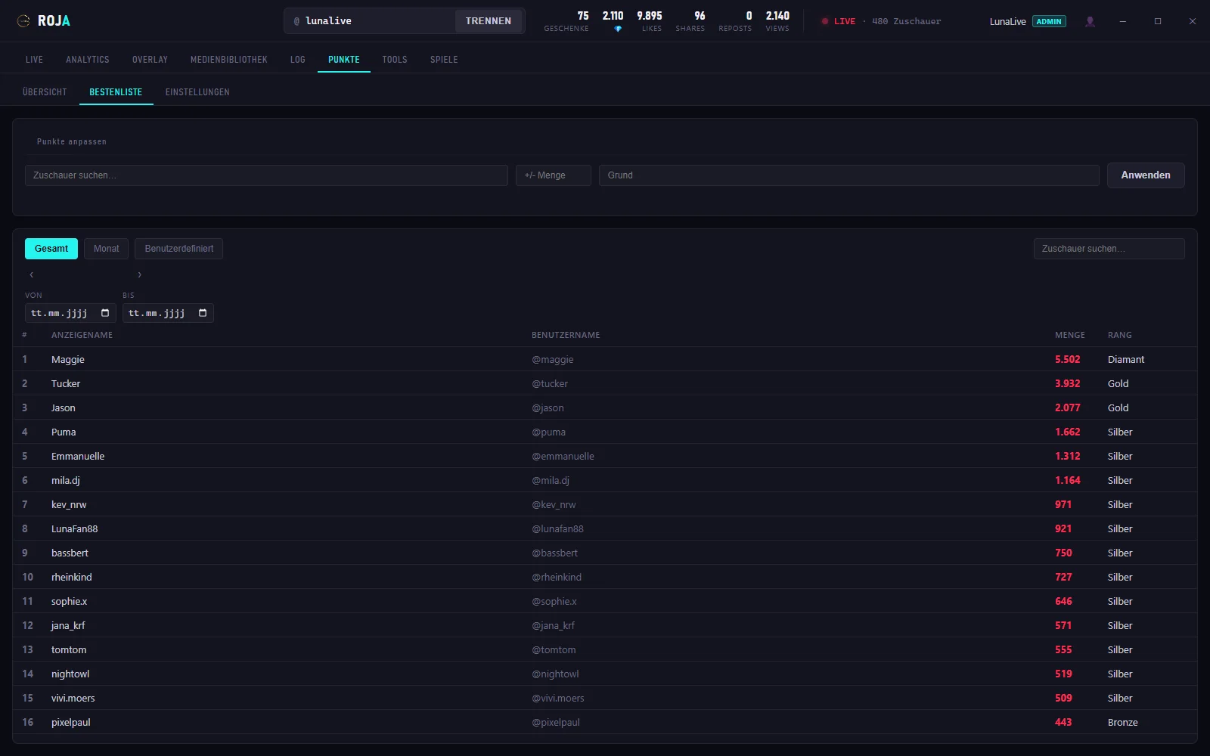Click the Anwenden button

[1146, 175]
